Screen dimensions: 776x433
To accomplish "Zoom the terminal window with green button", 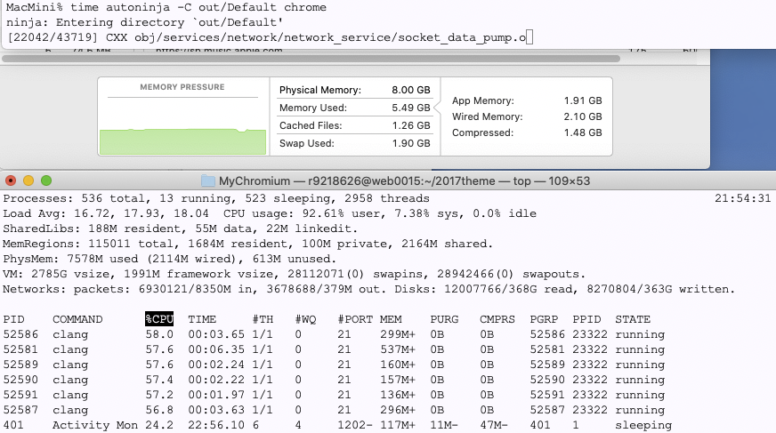I will coord(46,180).
